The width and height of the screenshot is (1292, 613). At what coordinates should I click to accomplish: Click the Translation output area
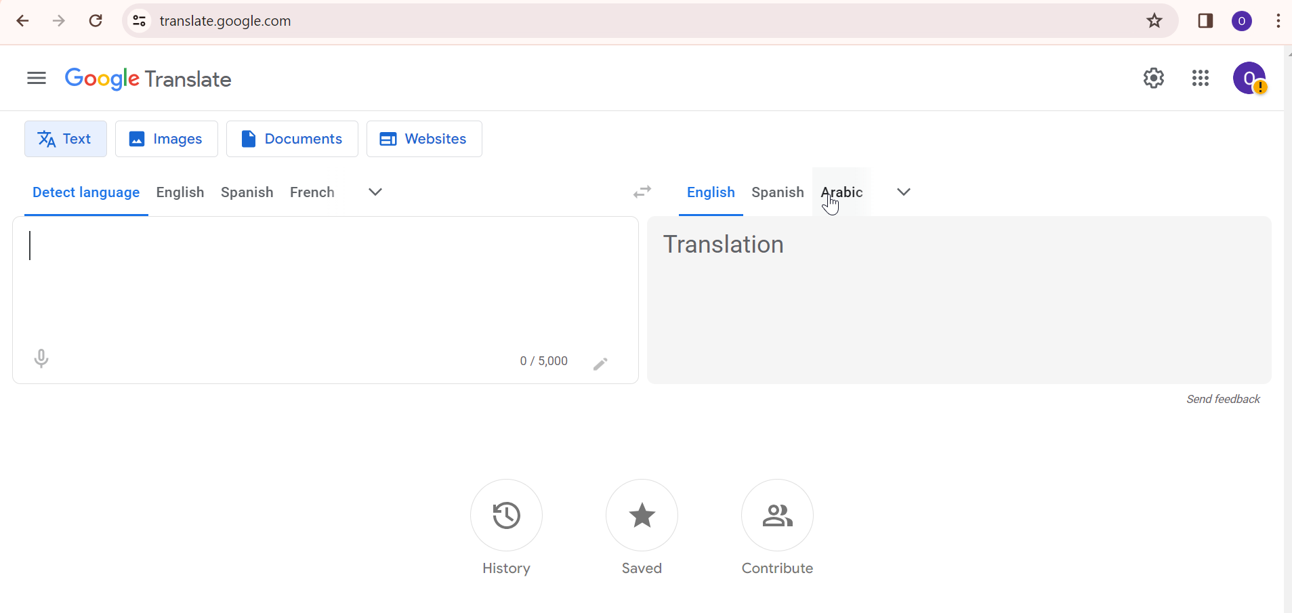(x=959, y=300)
